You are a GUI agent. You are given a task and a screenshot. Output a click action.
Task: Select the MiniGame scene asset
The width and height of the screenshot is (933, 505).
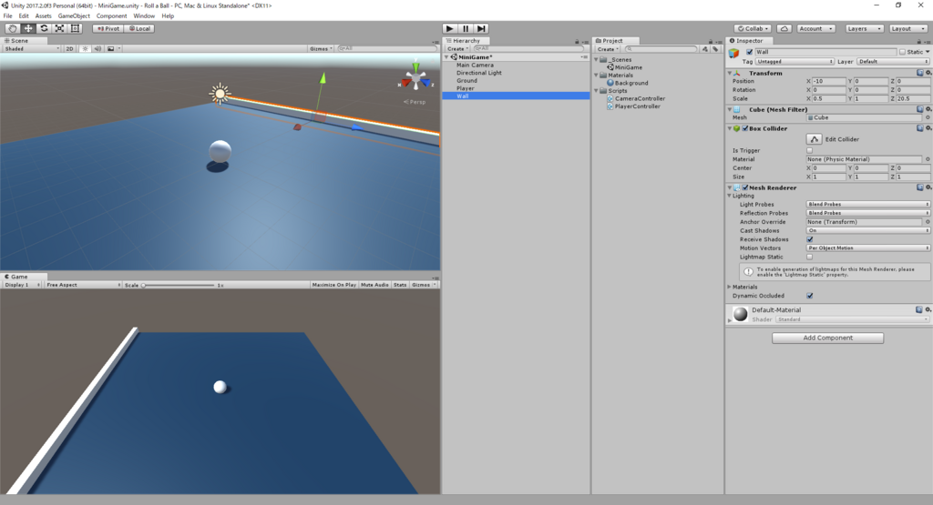(x=629, y=67)
